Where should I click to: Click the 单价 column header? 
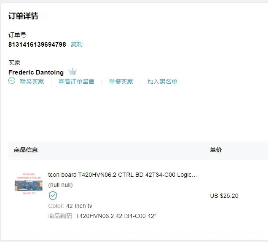tap(216, 150)
